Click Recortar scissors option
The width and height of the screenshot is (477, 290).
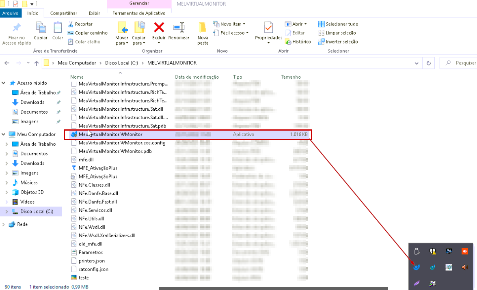(81, 24)
